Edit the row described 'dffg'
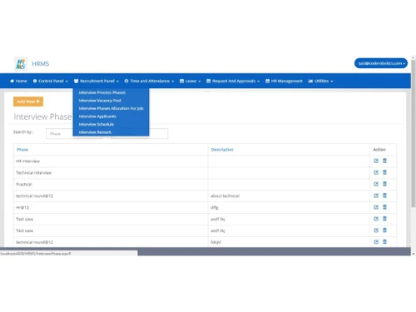 (376, 207)
